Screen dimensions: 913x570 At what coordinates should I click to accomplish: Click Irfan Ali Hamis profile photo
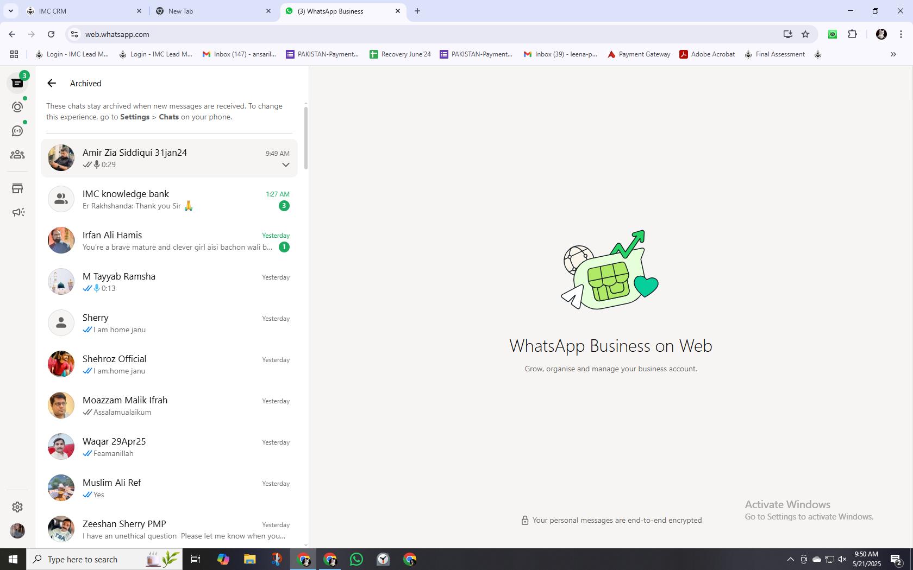point(61,240)
